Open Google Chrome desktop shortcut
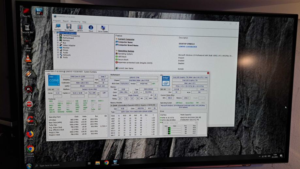This screenshot has width=300, height=169. click(x=30, y=151)
